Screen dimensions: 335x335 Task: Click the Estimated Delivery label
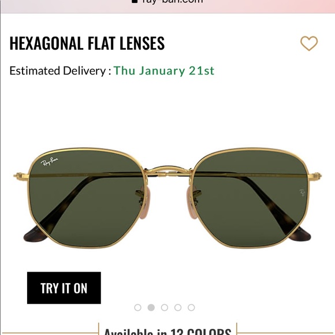pyautogui.click(x=60, y=70)
